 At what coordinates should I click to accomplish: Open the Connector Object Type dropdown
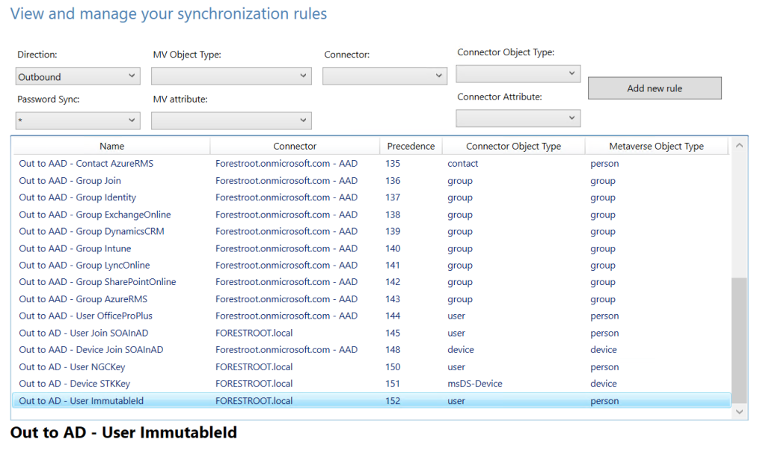(x=518, y=74)
